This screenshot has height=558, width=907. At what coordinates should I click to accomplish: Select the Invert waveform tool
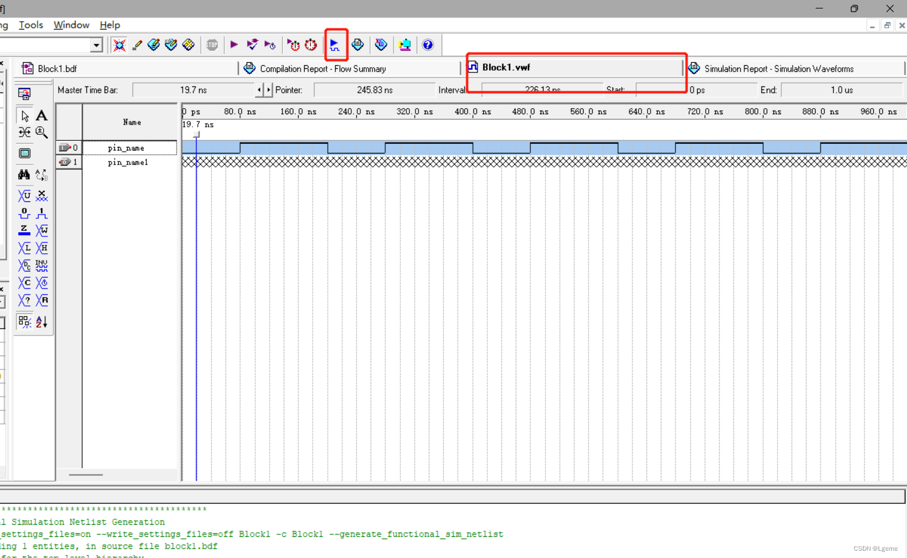(x=41, y=265)
